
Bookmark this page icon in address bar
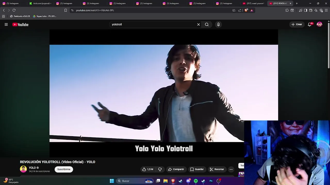click(65, 10)
